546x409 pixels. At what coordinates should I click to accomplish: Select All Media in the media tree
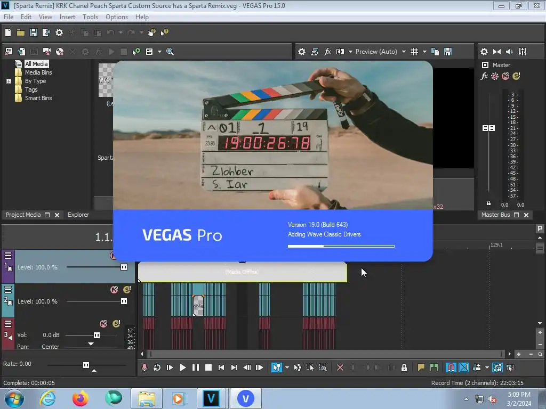[36, 64]
